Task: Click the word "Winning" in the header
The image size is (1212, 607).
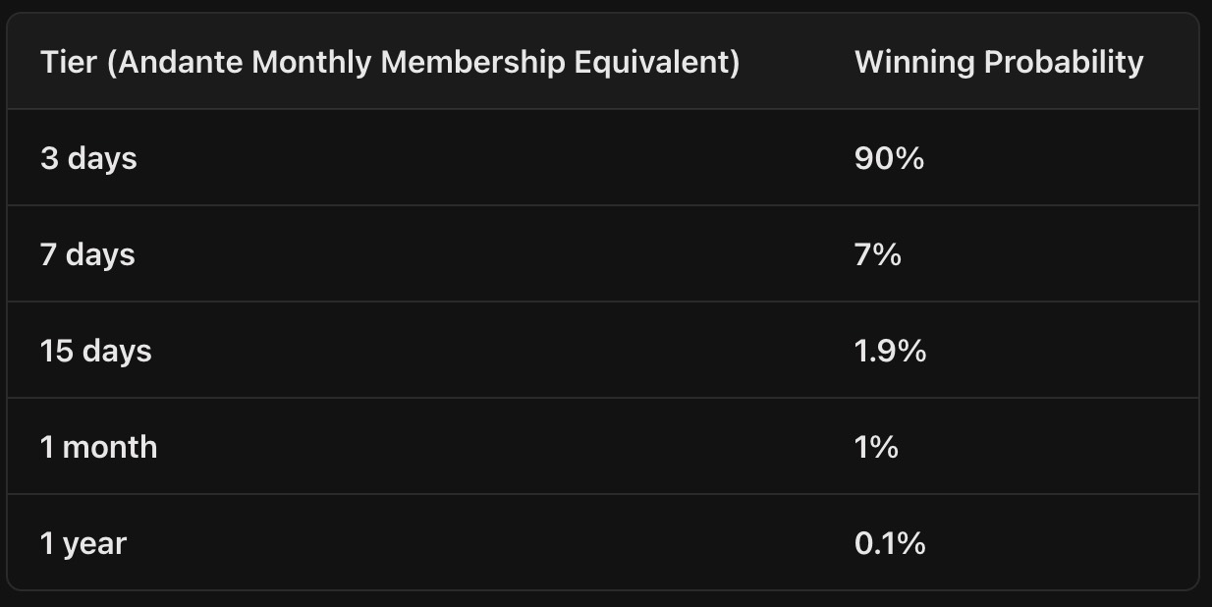Action: (914, 62)
